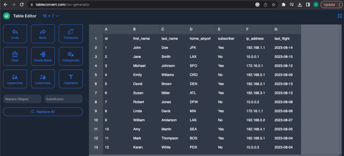The width and height of the screenshot is (344, 156).
Task: Bookmark this page with the star icon
Action: (x=273, y=5)
